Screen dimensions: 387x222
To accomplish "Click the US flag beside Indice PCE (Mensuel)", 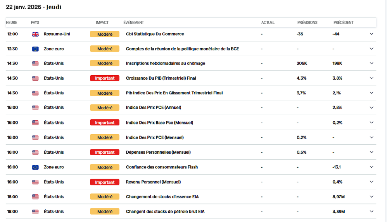I will (x=35, y=138).
